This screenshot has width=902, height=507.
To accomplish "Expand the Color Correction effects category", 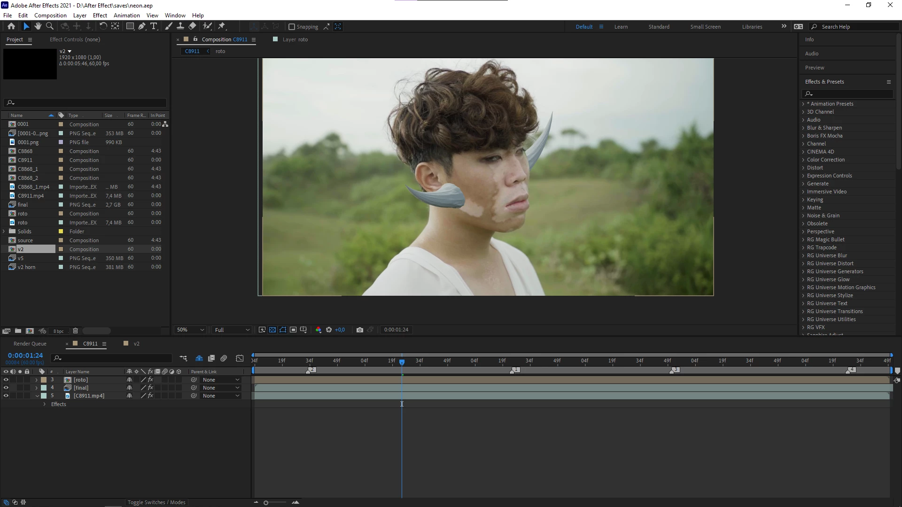I will pos(803,160).
